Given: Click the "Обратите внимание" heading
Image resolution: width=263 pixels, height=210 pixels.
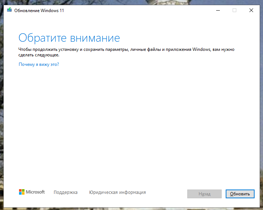Looking at the screenshot, I should coord(69,38).
